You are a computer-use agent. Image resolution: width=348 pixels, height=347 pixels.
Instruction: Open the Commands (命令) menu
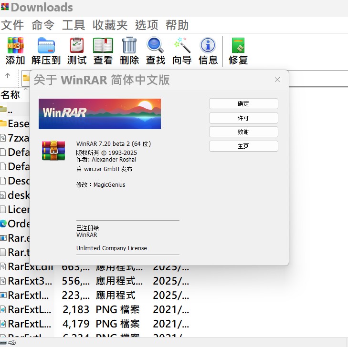click(43, 25)
